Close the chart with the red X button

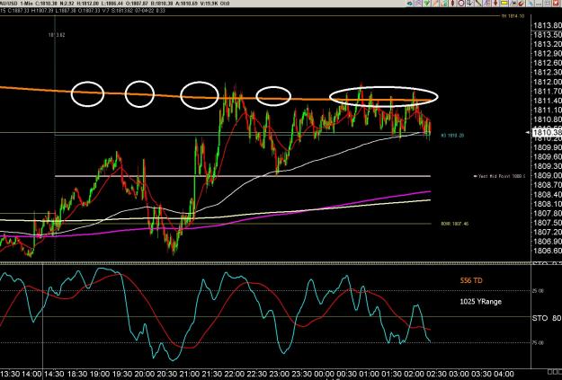(x=557, y=4)
